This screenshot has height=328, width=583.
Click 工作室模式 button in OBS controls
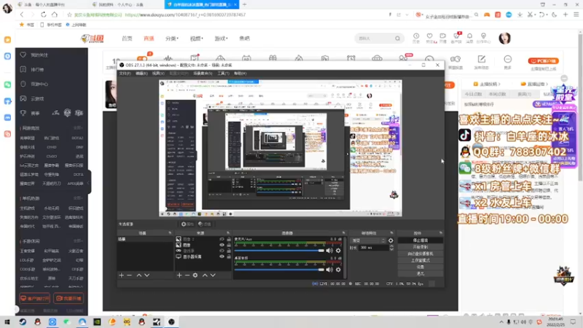pyautogui.click(x=420, y=260)
